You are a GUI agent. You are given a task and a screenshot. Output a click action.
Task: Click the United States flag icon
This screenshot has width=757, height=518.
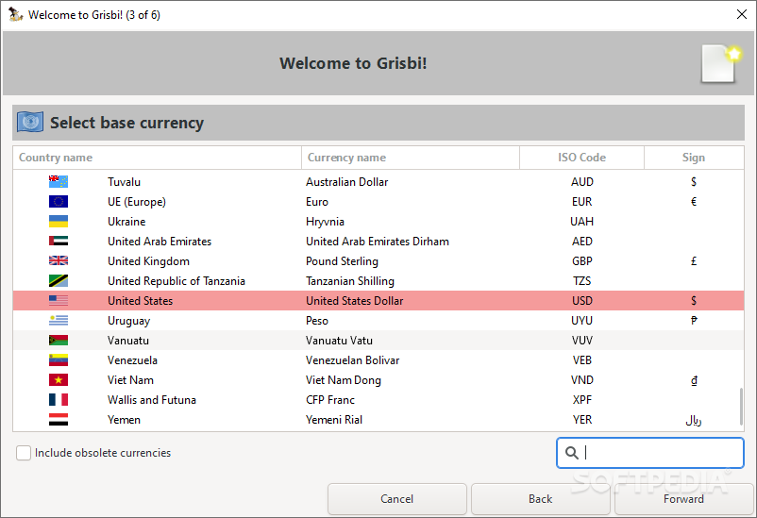click(x=59, y=300)
